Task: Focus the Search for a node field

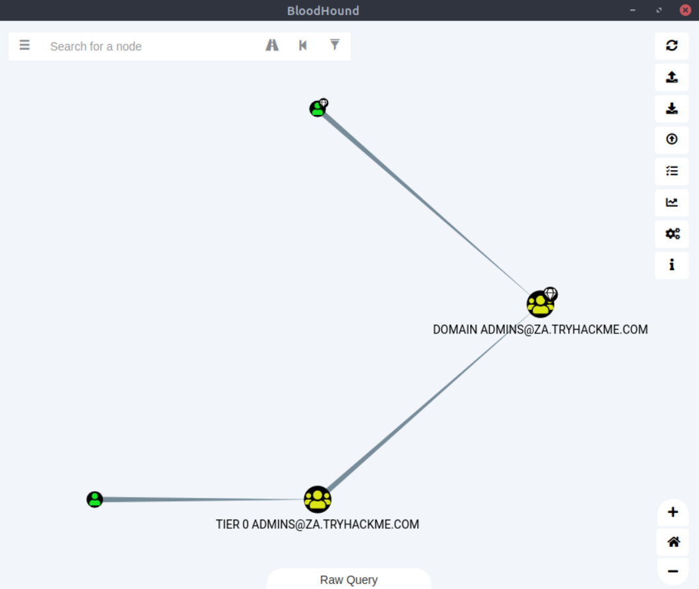Action: point(152,46)
